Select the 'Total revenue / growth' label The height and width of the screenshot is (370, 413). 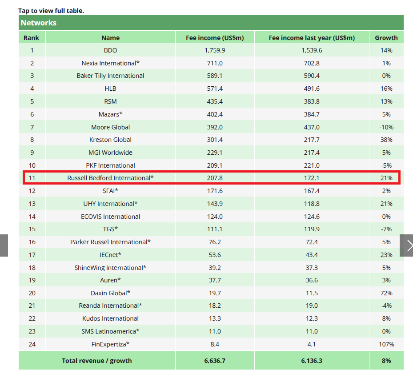(96, 360)
